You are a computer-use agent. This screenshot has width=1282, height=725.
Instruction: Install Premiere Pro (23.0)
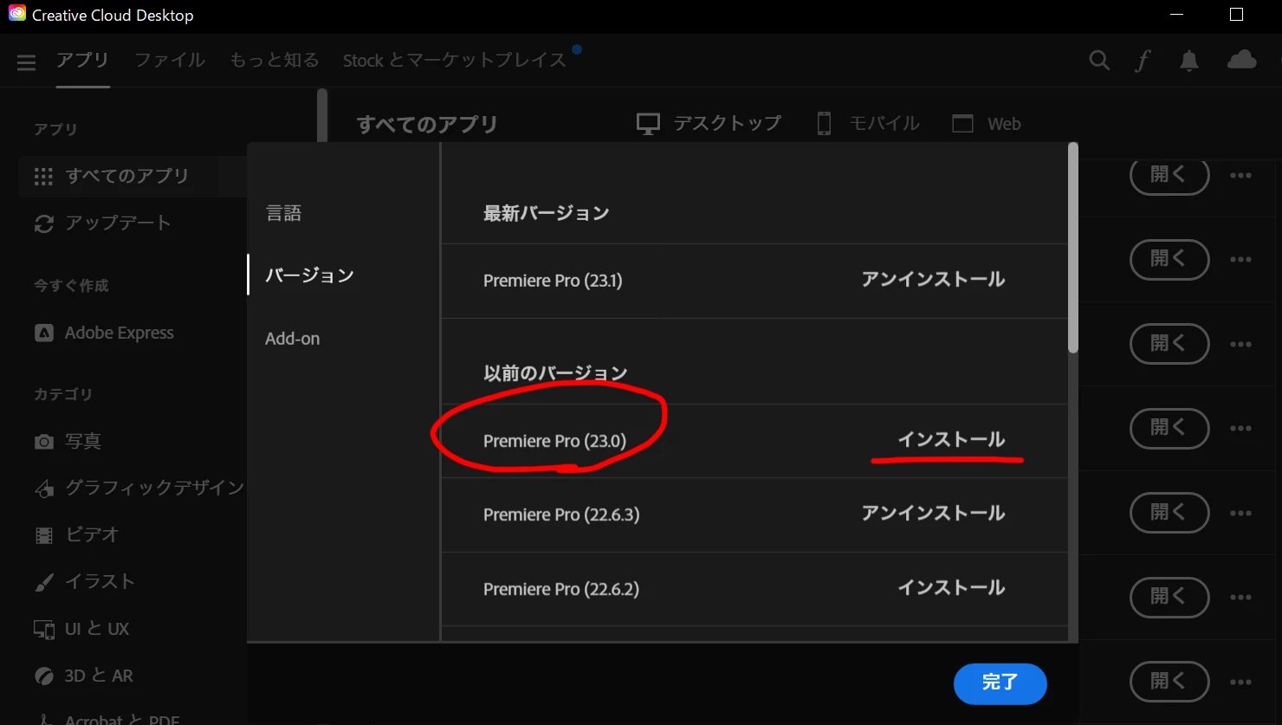coord(951,440)
